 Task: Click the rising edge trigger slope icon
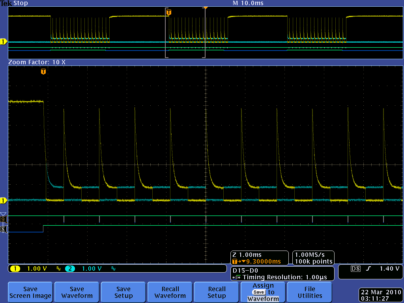(x=368, y=269)
